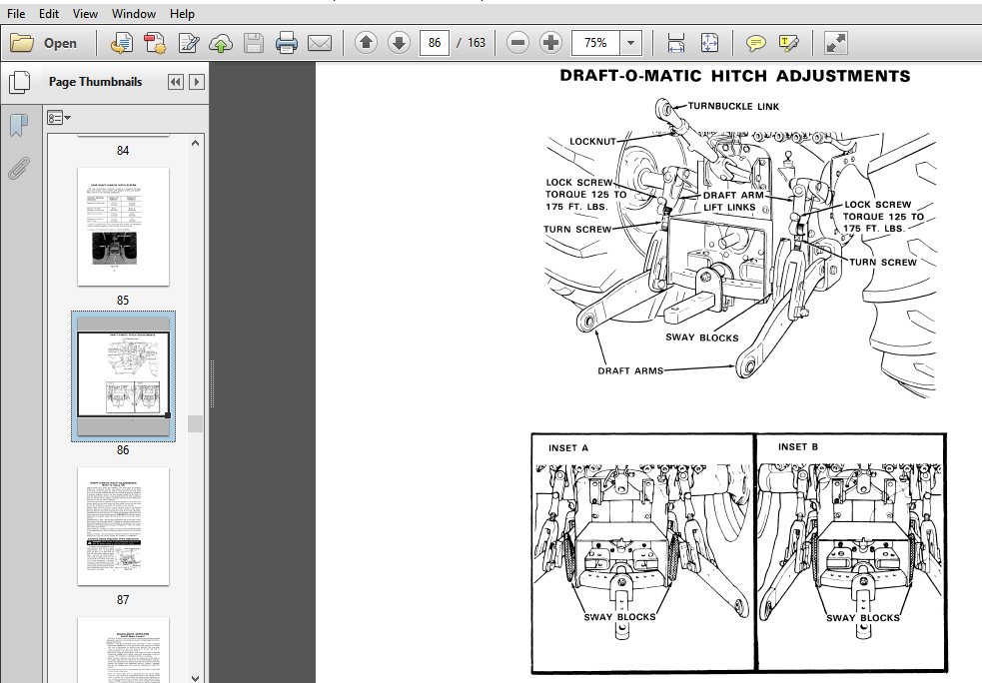
Task: Click the read mode expand icon
Action: coord(836,43)
